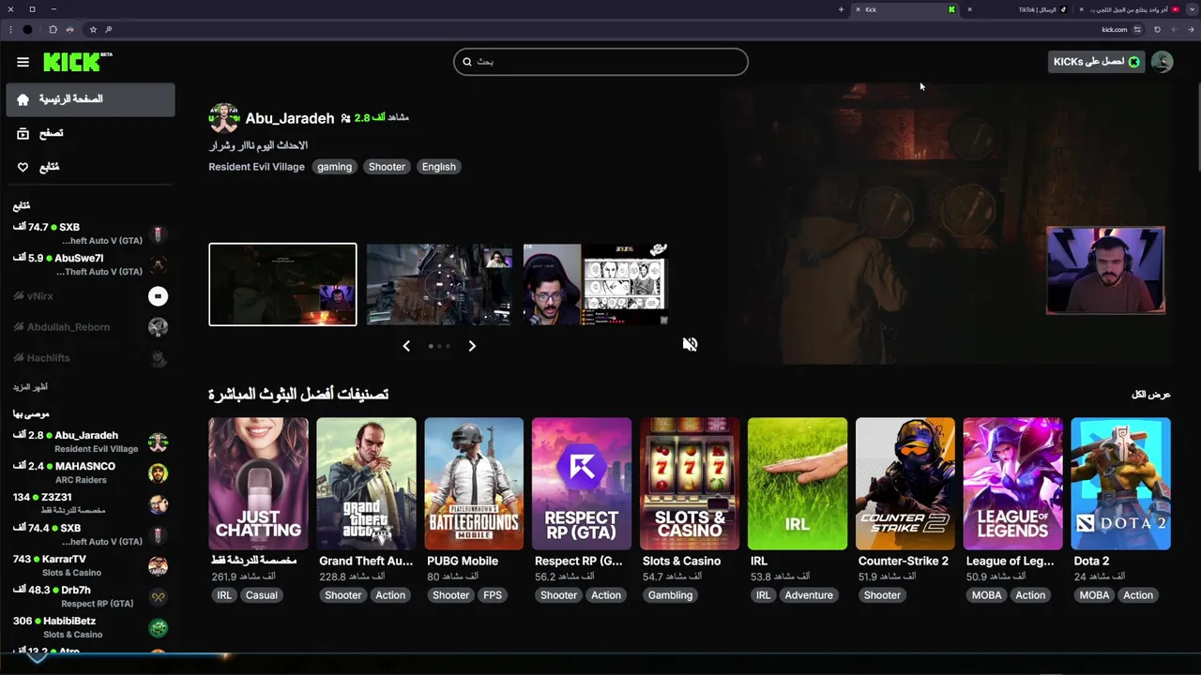1201x675 pixels.
Task: Click the gaming tag
Action: tap(334, 167)
